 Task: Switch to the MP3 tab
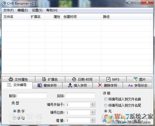(x=113, y=79)
